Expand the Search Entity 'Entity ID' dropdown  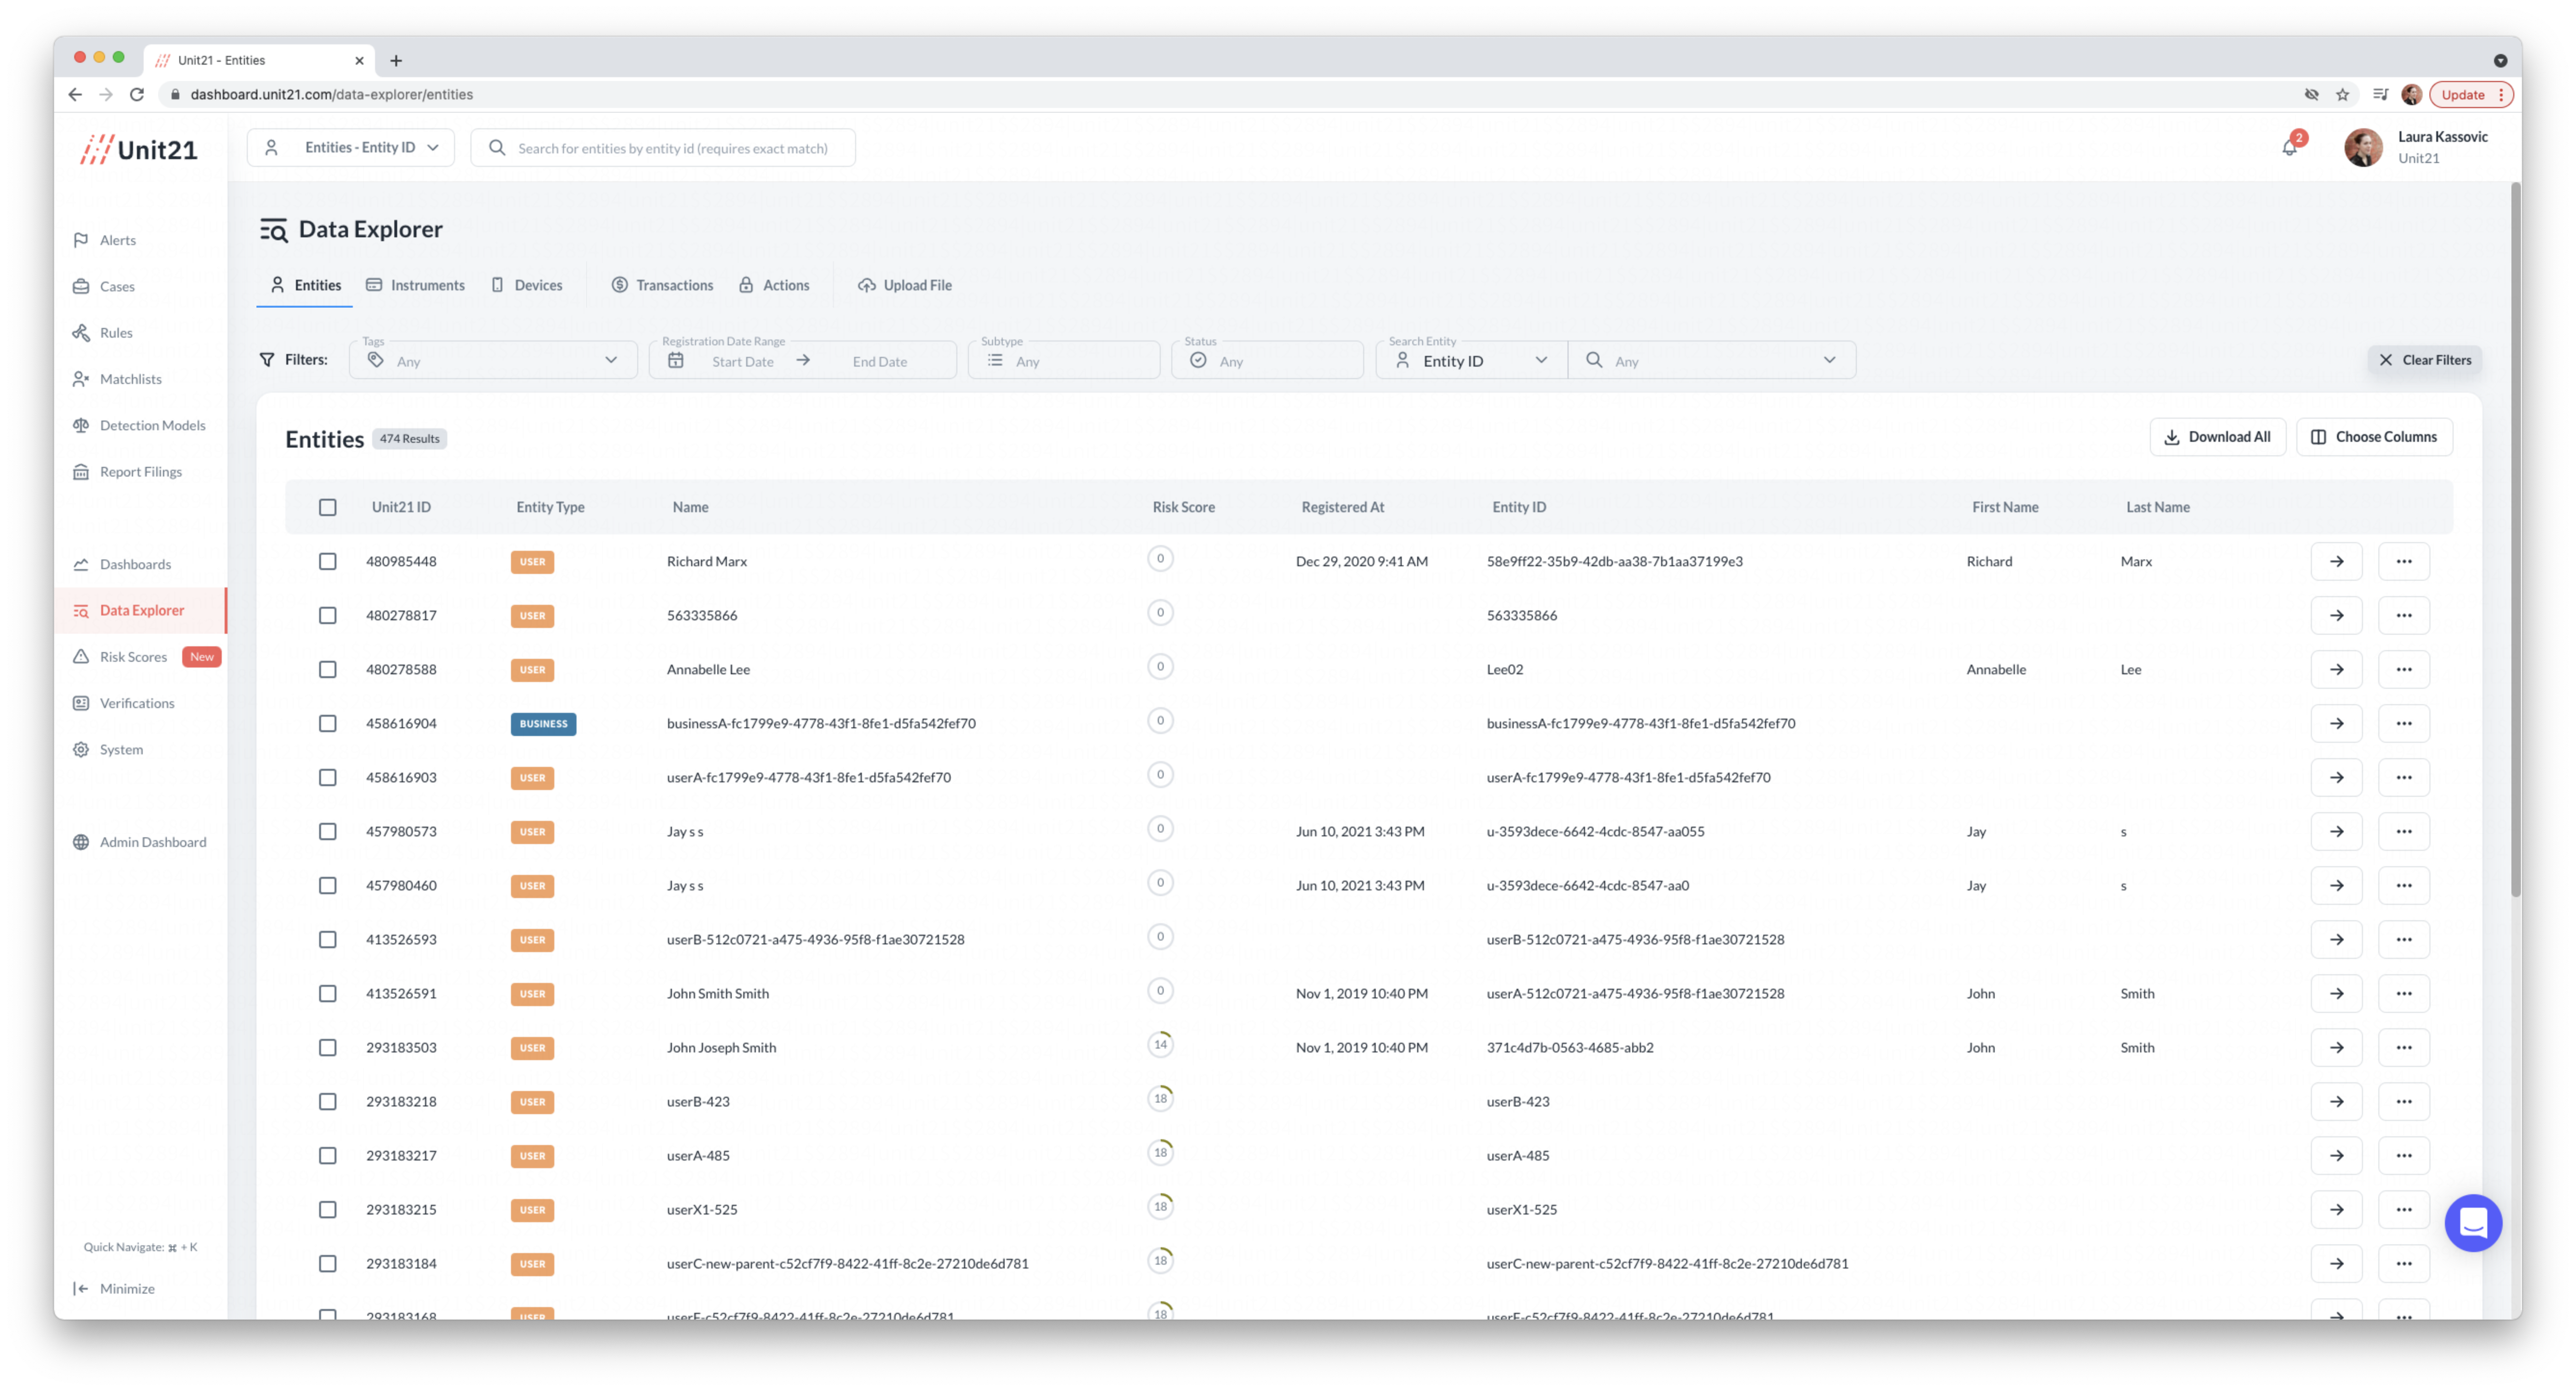(1471, 360)
